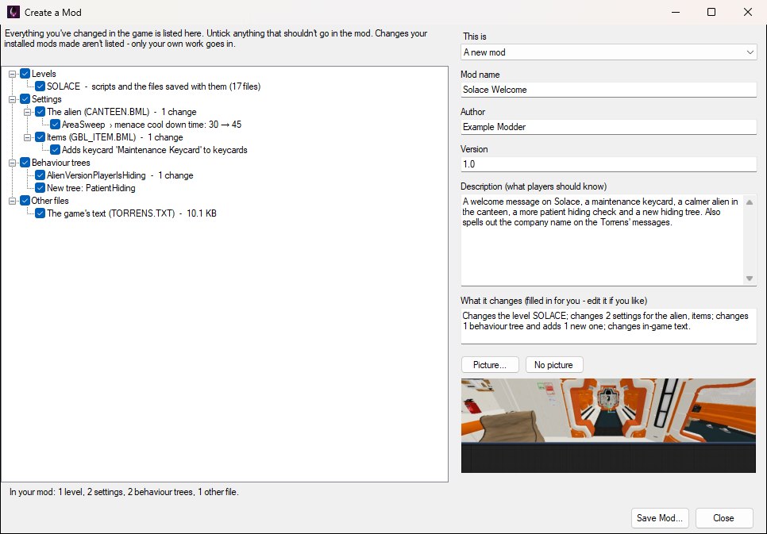This screenshot has width=767, height=534.
Task: Click the Author field 'Example Modder'
Action: pyautogui.click(x=608, y=127)
